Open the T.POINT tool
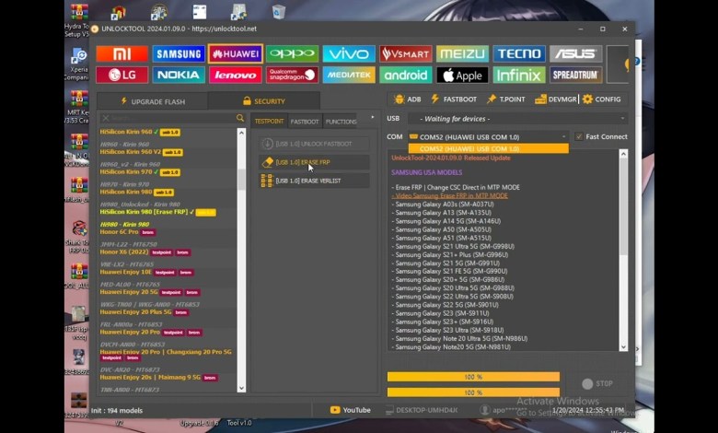 click(506, 99)
